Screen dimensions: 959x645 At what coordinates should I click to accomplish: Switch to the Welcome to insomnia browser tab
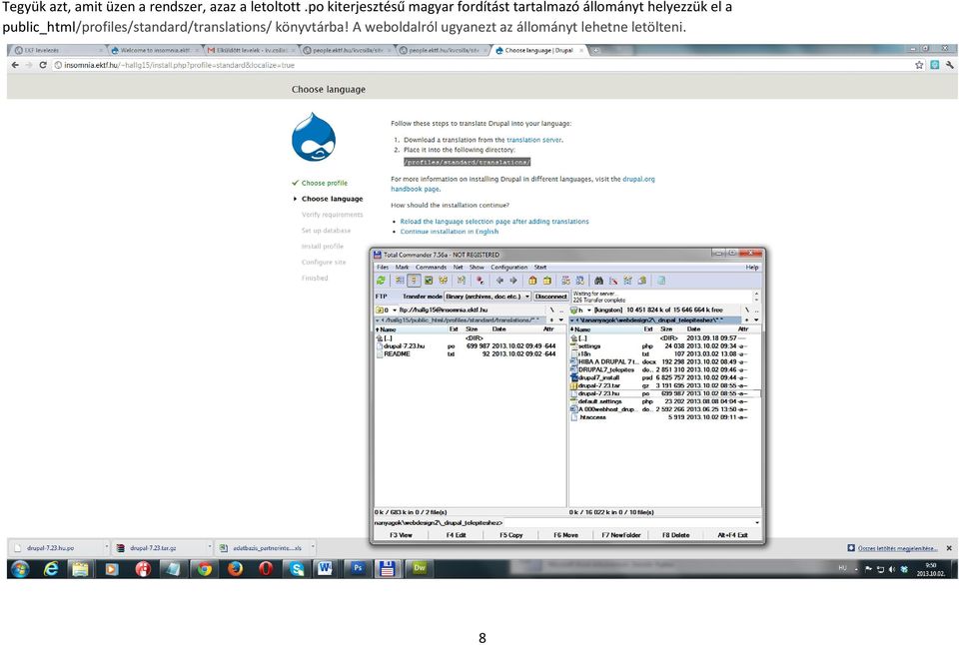click(x=154, y=50)
